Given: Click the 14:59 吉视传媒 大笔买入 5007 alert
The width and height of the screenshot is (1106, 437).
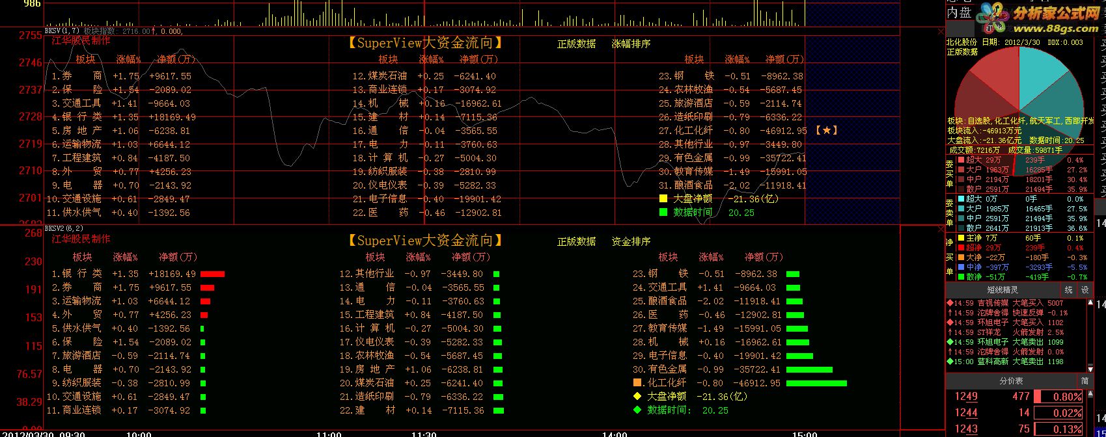Looking at the screenshot, I should click(x=1005, y=303).
